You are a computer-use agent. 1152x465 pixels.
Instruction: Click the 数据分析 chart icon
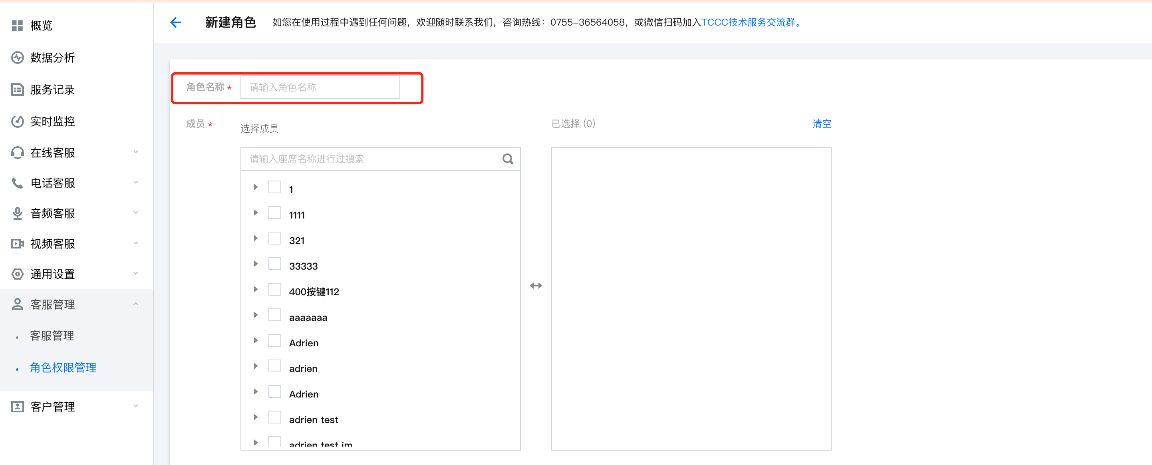click(17, 58)
